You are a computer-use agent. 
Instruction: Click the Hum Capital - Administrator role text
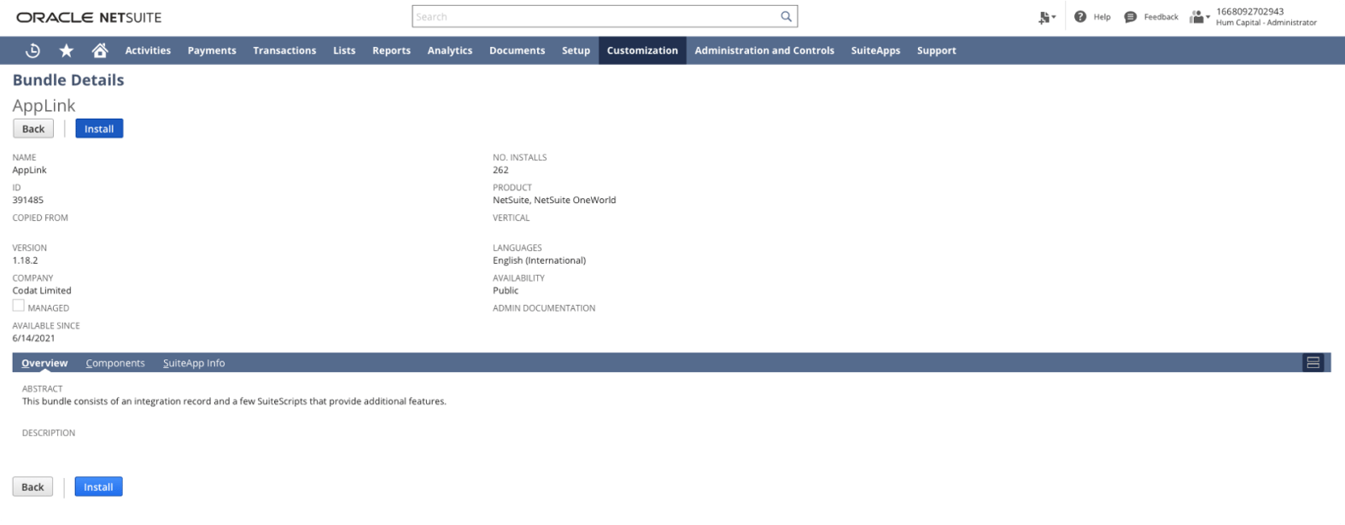pos(1266,22)
